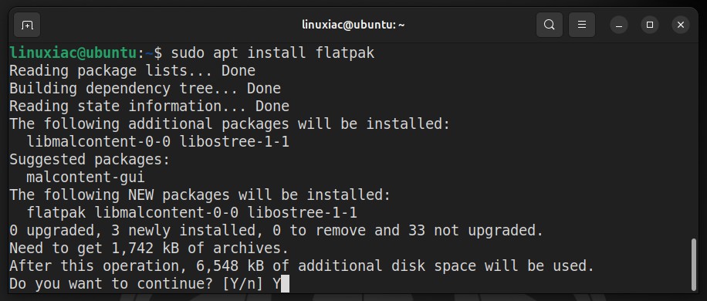Close the terminal window
The height and width of the screenshot is (301, 707).
coord(681,25)
